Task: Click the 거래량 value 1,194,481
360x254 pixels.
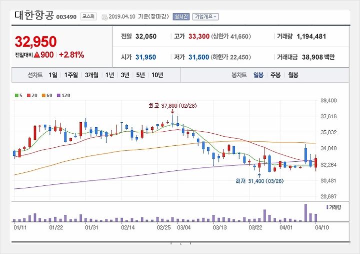Action: [x=311, y=37]
